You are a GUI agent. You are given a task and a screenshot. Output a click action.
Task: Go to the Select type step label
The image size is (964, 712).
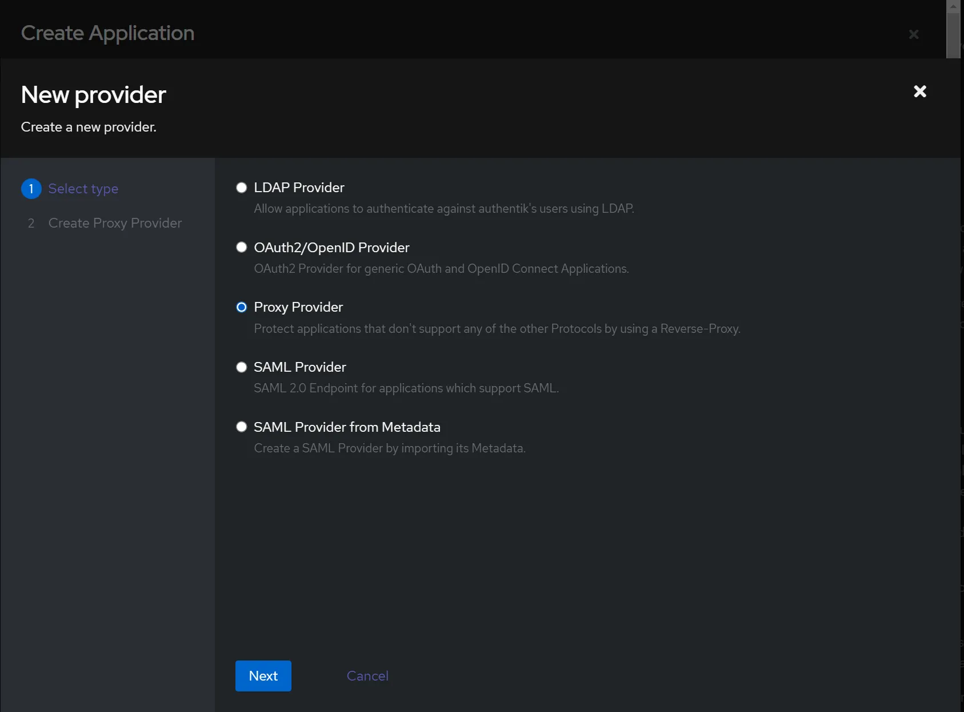pos(83,189)
